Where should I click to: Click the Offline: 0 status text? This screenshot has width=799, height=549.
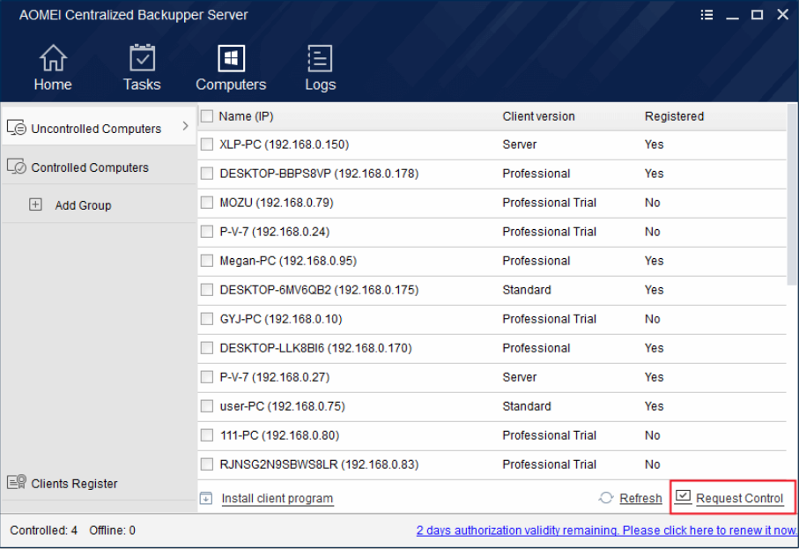112,530
